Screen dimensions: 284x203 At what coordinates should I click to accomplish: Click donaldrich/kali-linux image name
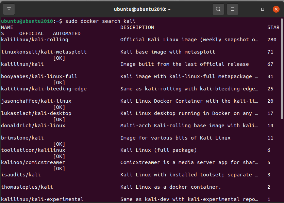point(33,126)
